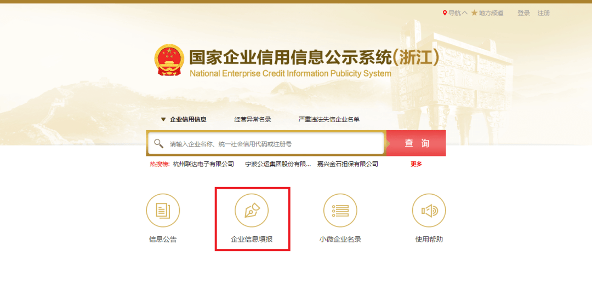The height and width of the screenshot is (285, 592).
Task: Open the 地方频道 link
Action: click(491, 13)
